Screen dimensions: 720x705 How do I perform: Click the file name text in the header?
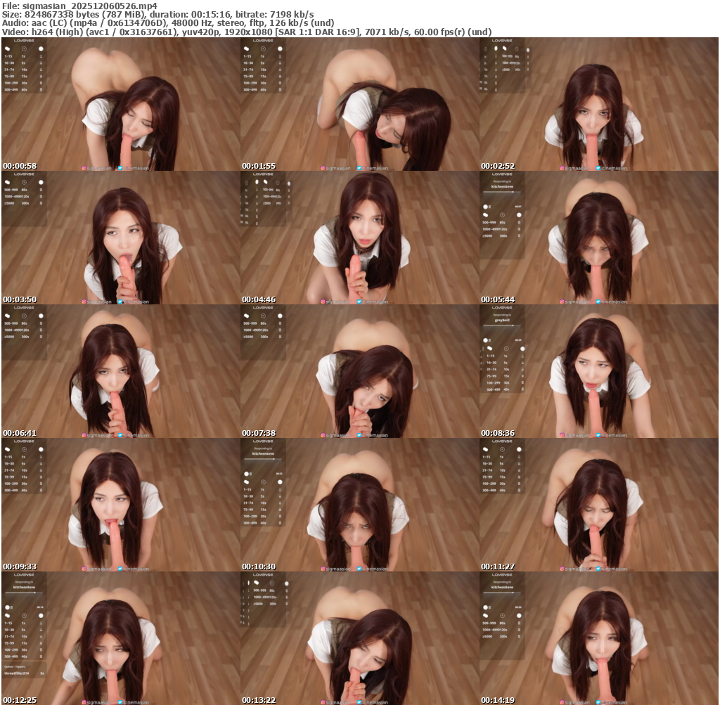pos(79,5)
